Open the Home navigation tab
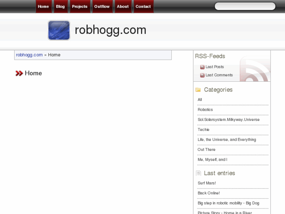The height and width of the screenshot is (214, 285). [44, 7]
